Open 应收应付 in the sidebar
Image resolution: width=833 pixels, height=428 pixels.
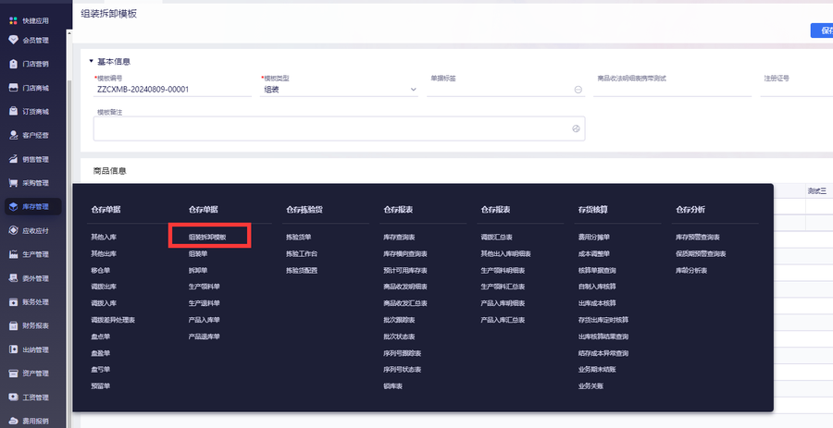(x=30, y=231)
